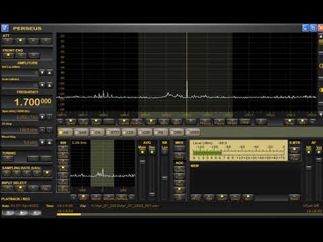Select the lit BW filter button
The width and height of the screenshot is (323, 242).
point(63,169)
